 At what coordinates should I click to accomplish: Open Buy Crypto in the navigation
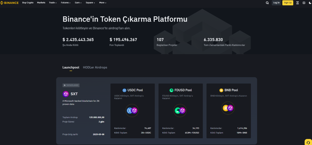coord(28,3)
